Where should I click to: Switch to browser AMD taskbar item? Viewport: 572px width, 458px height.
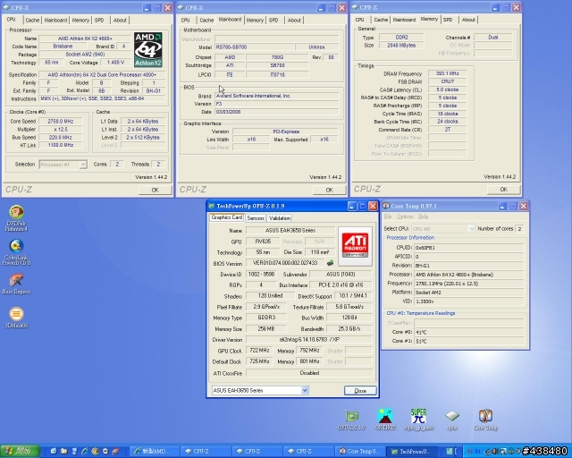click(x=155, y=452)
